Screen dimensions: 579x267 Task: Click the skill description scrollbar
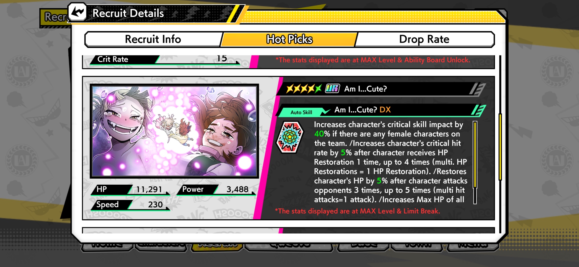475,163
